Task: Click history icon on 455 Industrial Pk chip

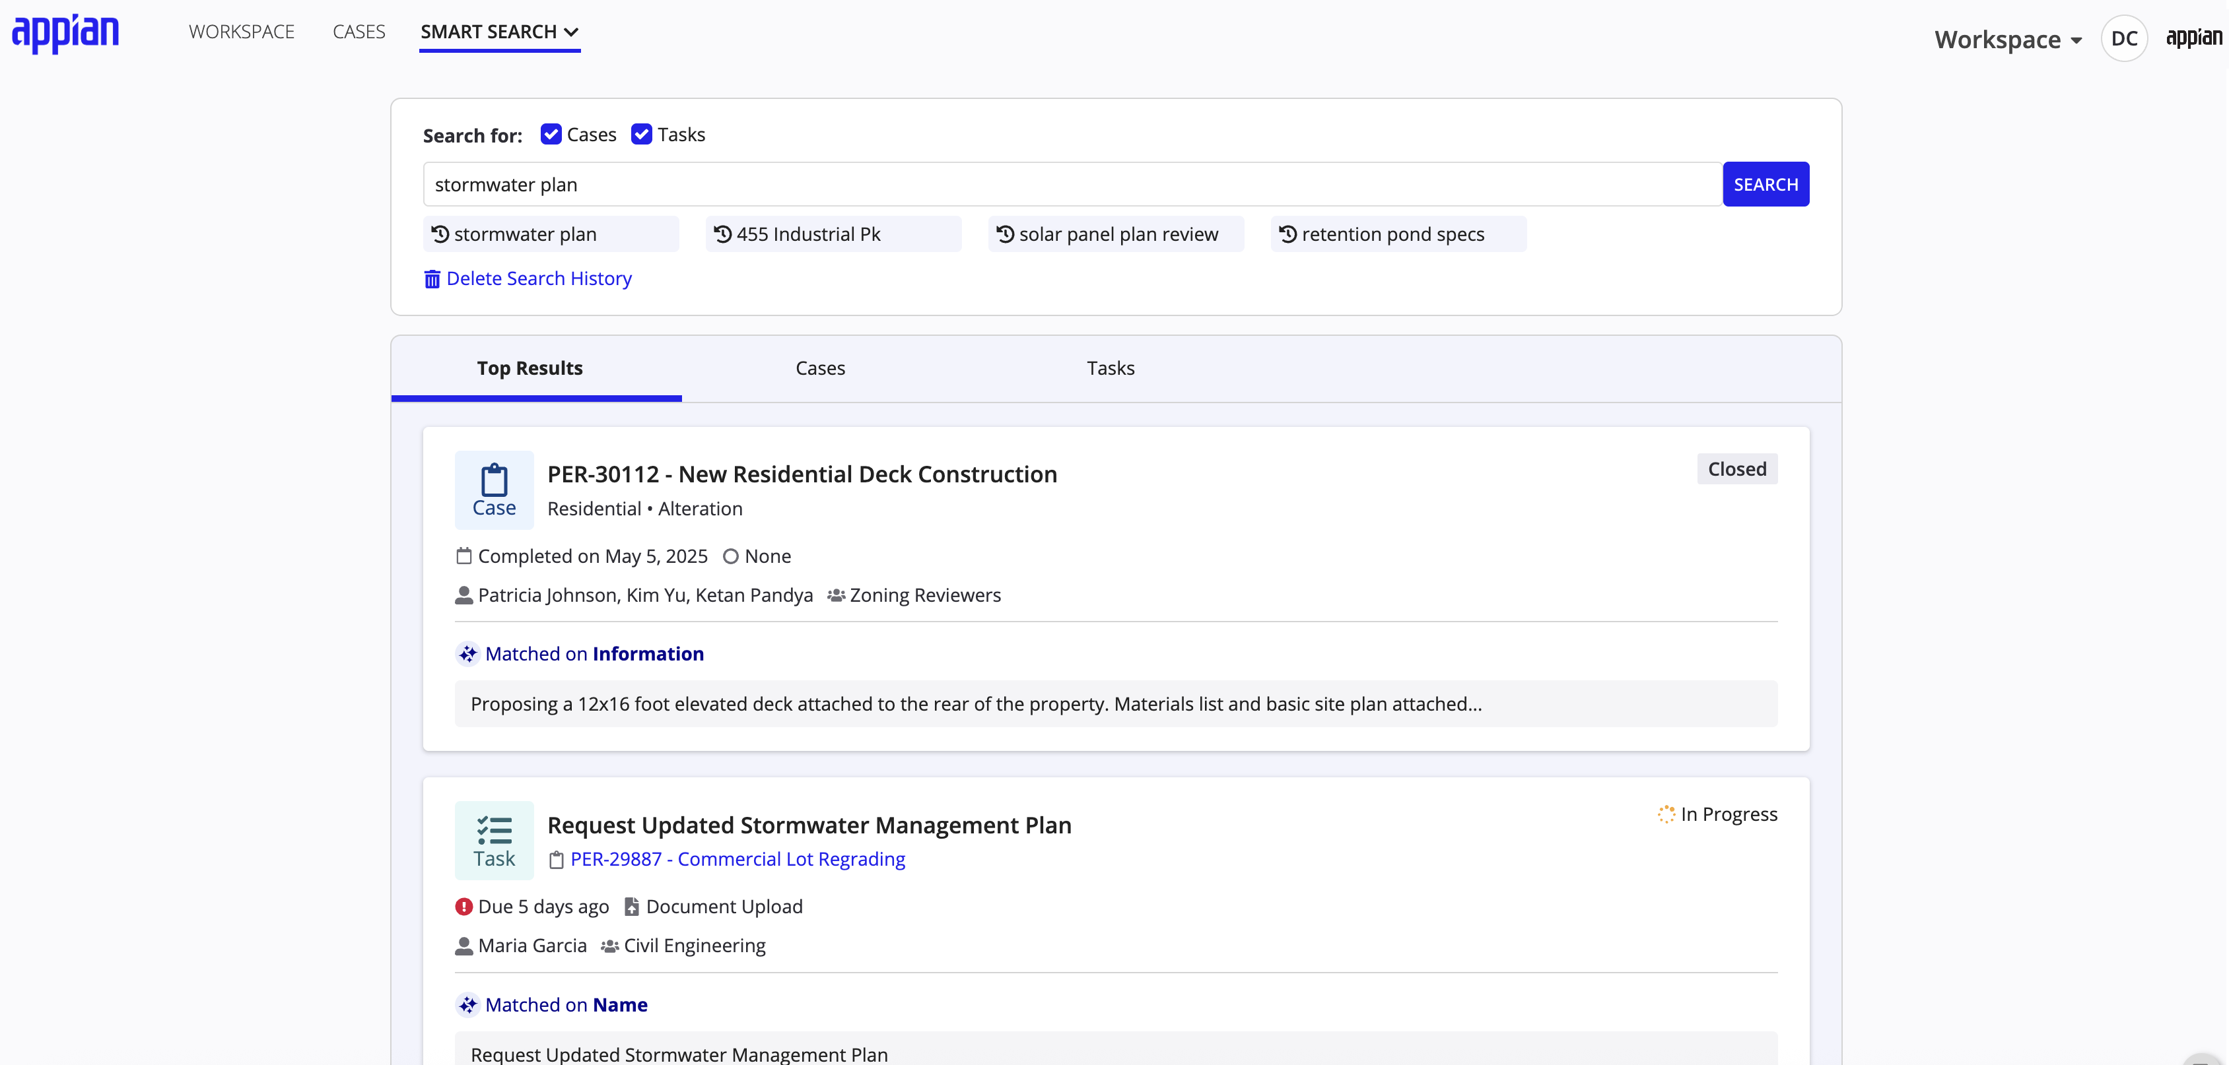Action: coord(724,234)
